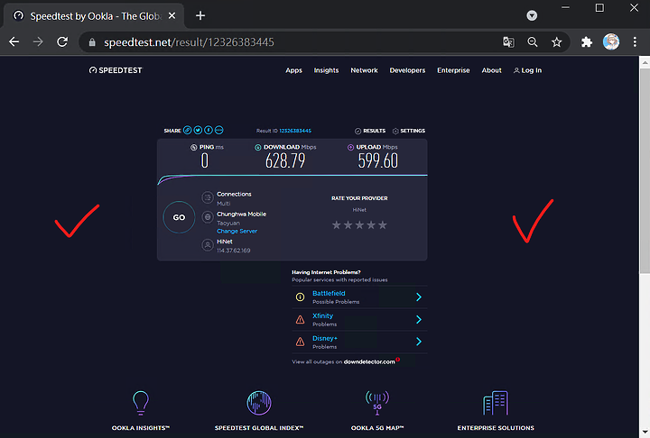Click the Chunghwa Mobile server globe icon
650x438 pixels.
[208, 217]
